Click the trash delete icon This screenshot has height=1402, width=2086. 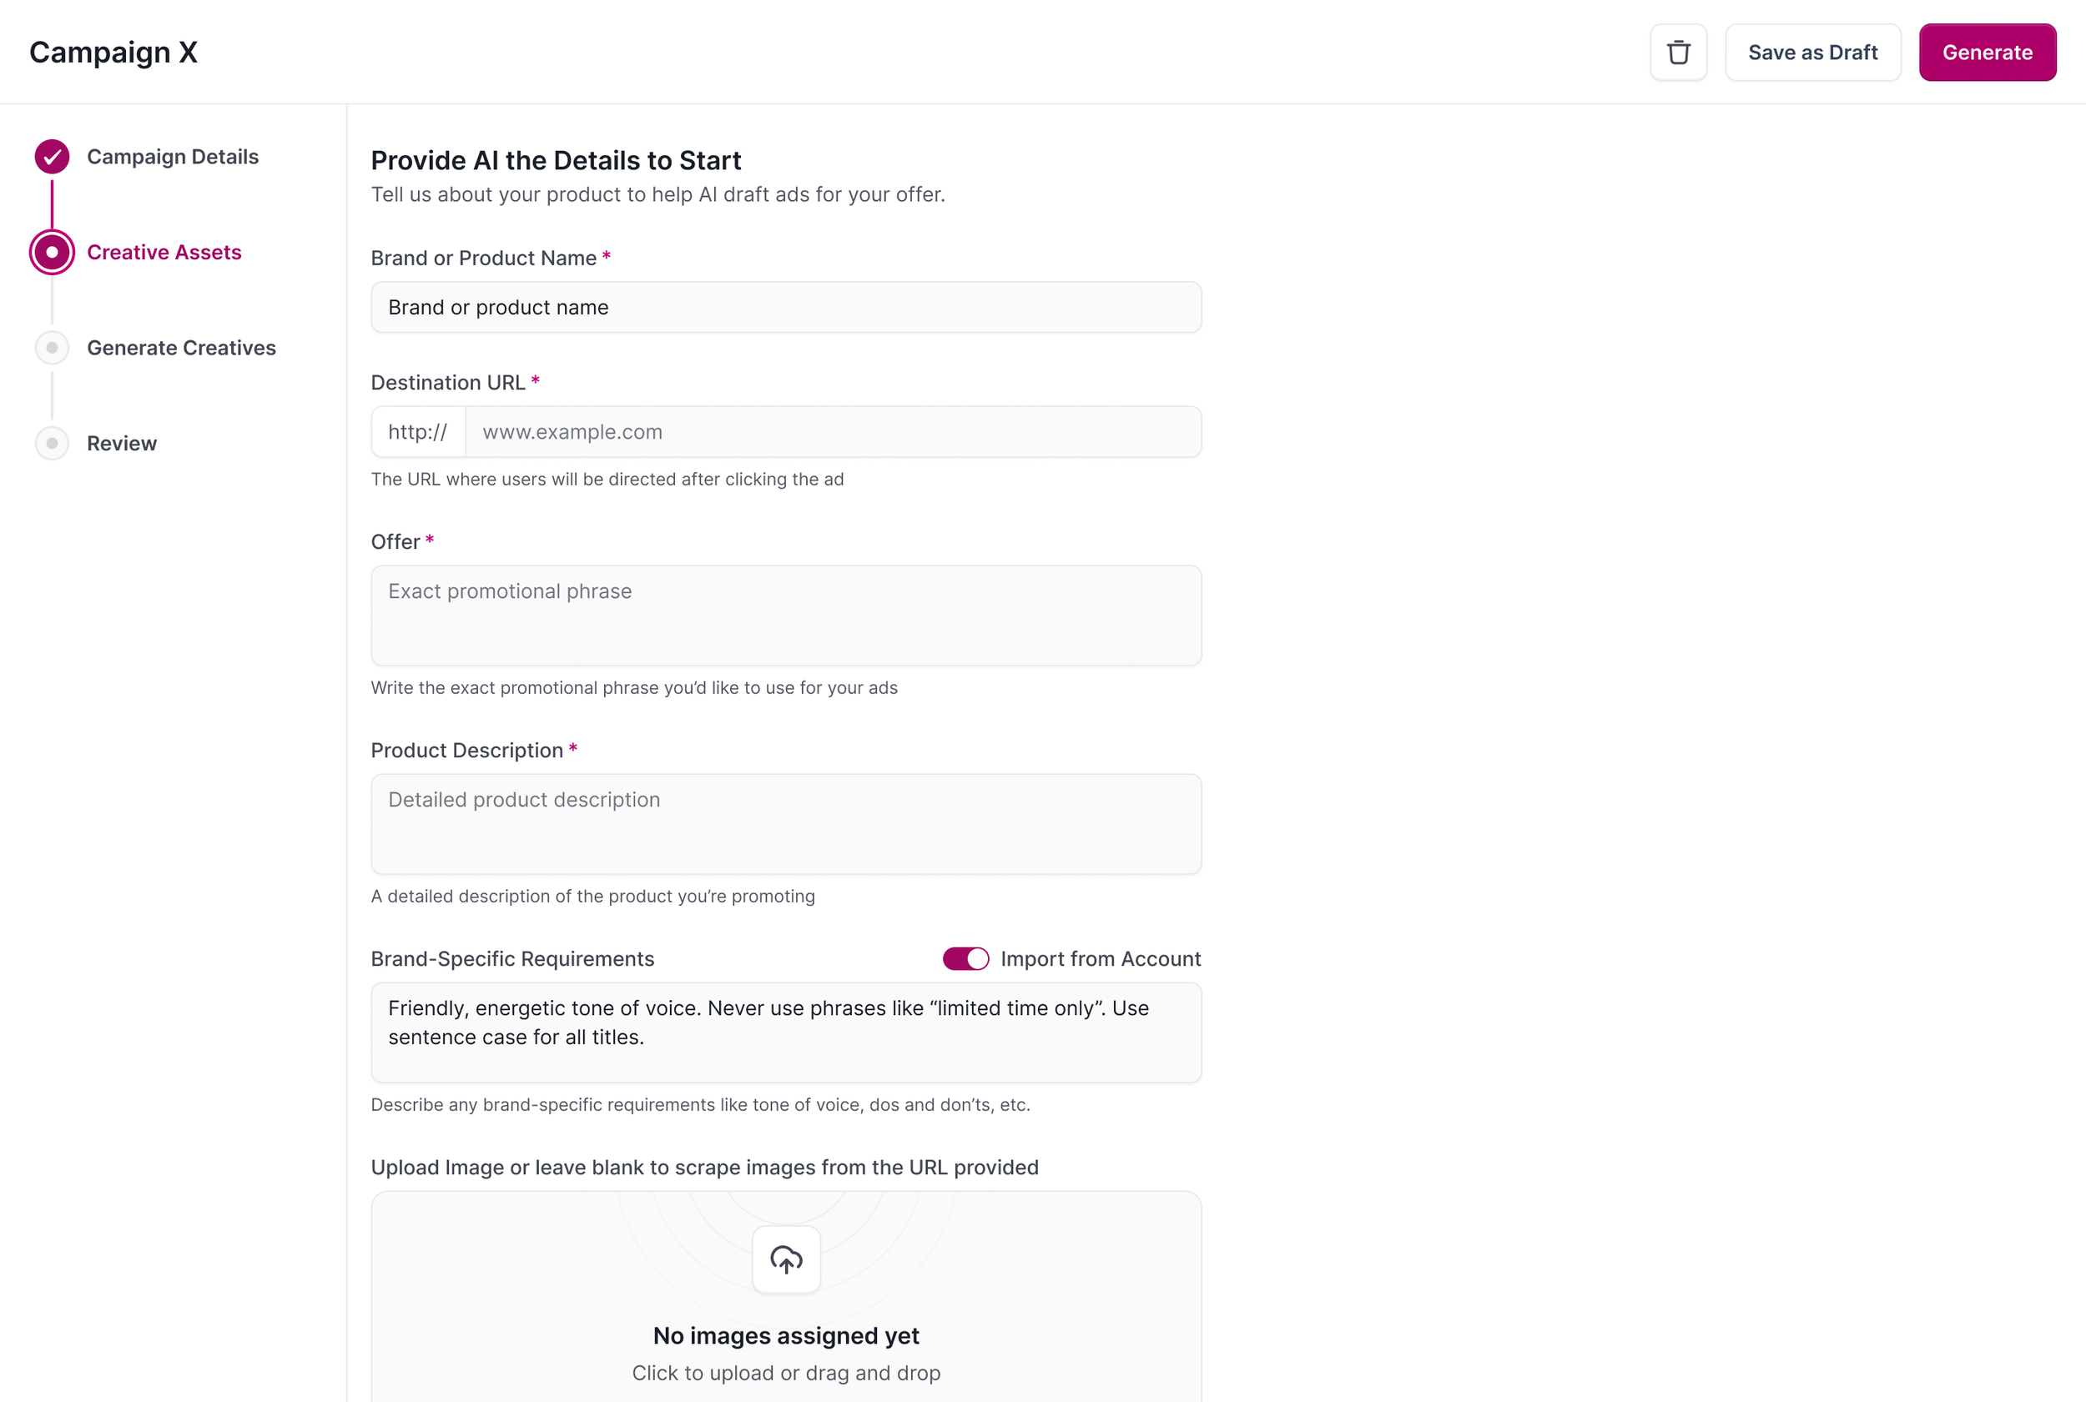(1678, 53)
